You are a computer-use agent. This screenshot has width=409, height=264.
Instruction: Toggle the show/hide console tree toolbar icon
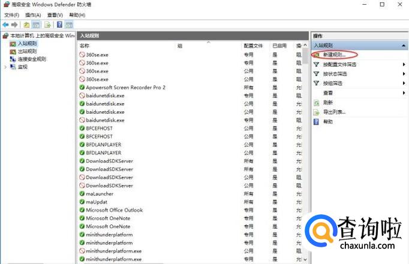click(x=36, y=25)
